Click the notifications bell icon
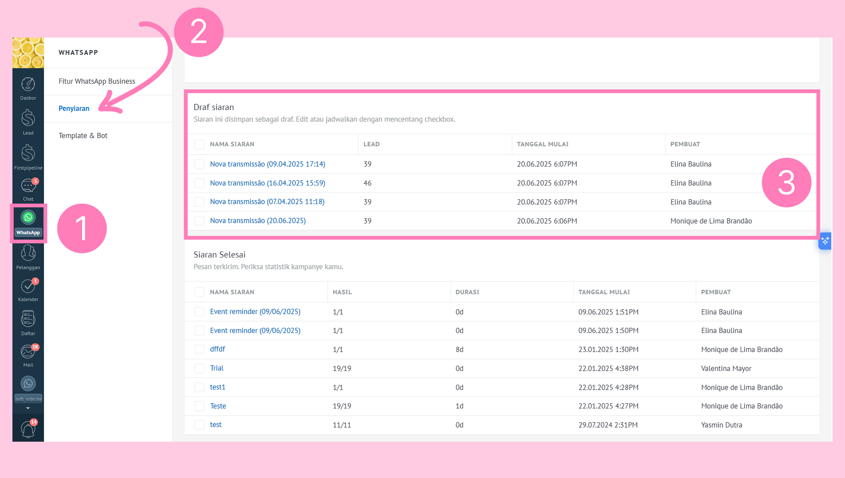 (28, 428)
